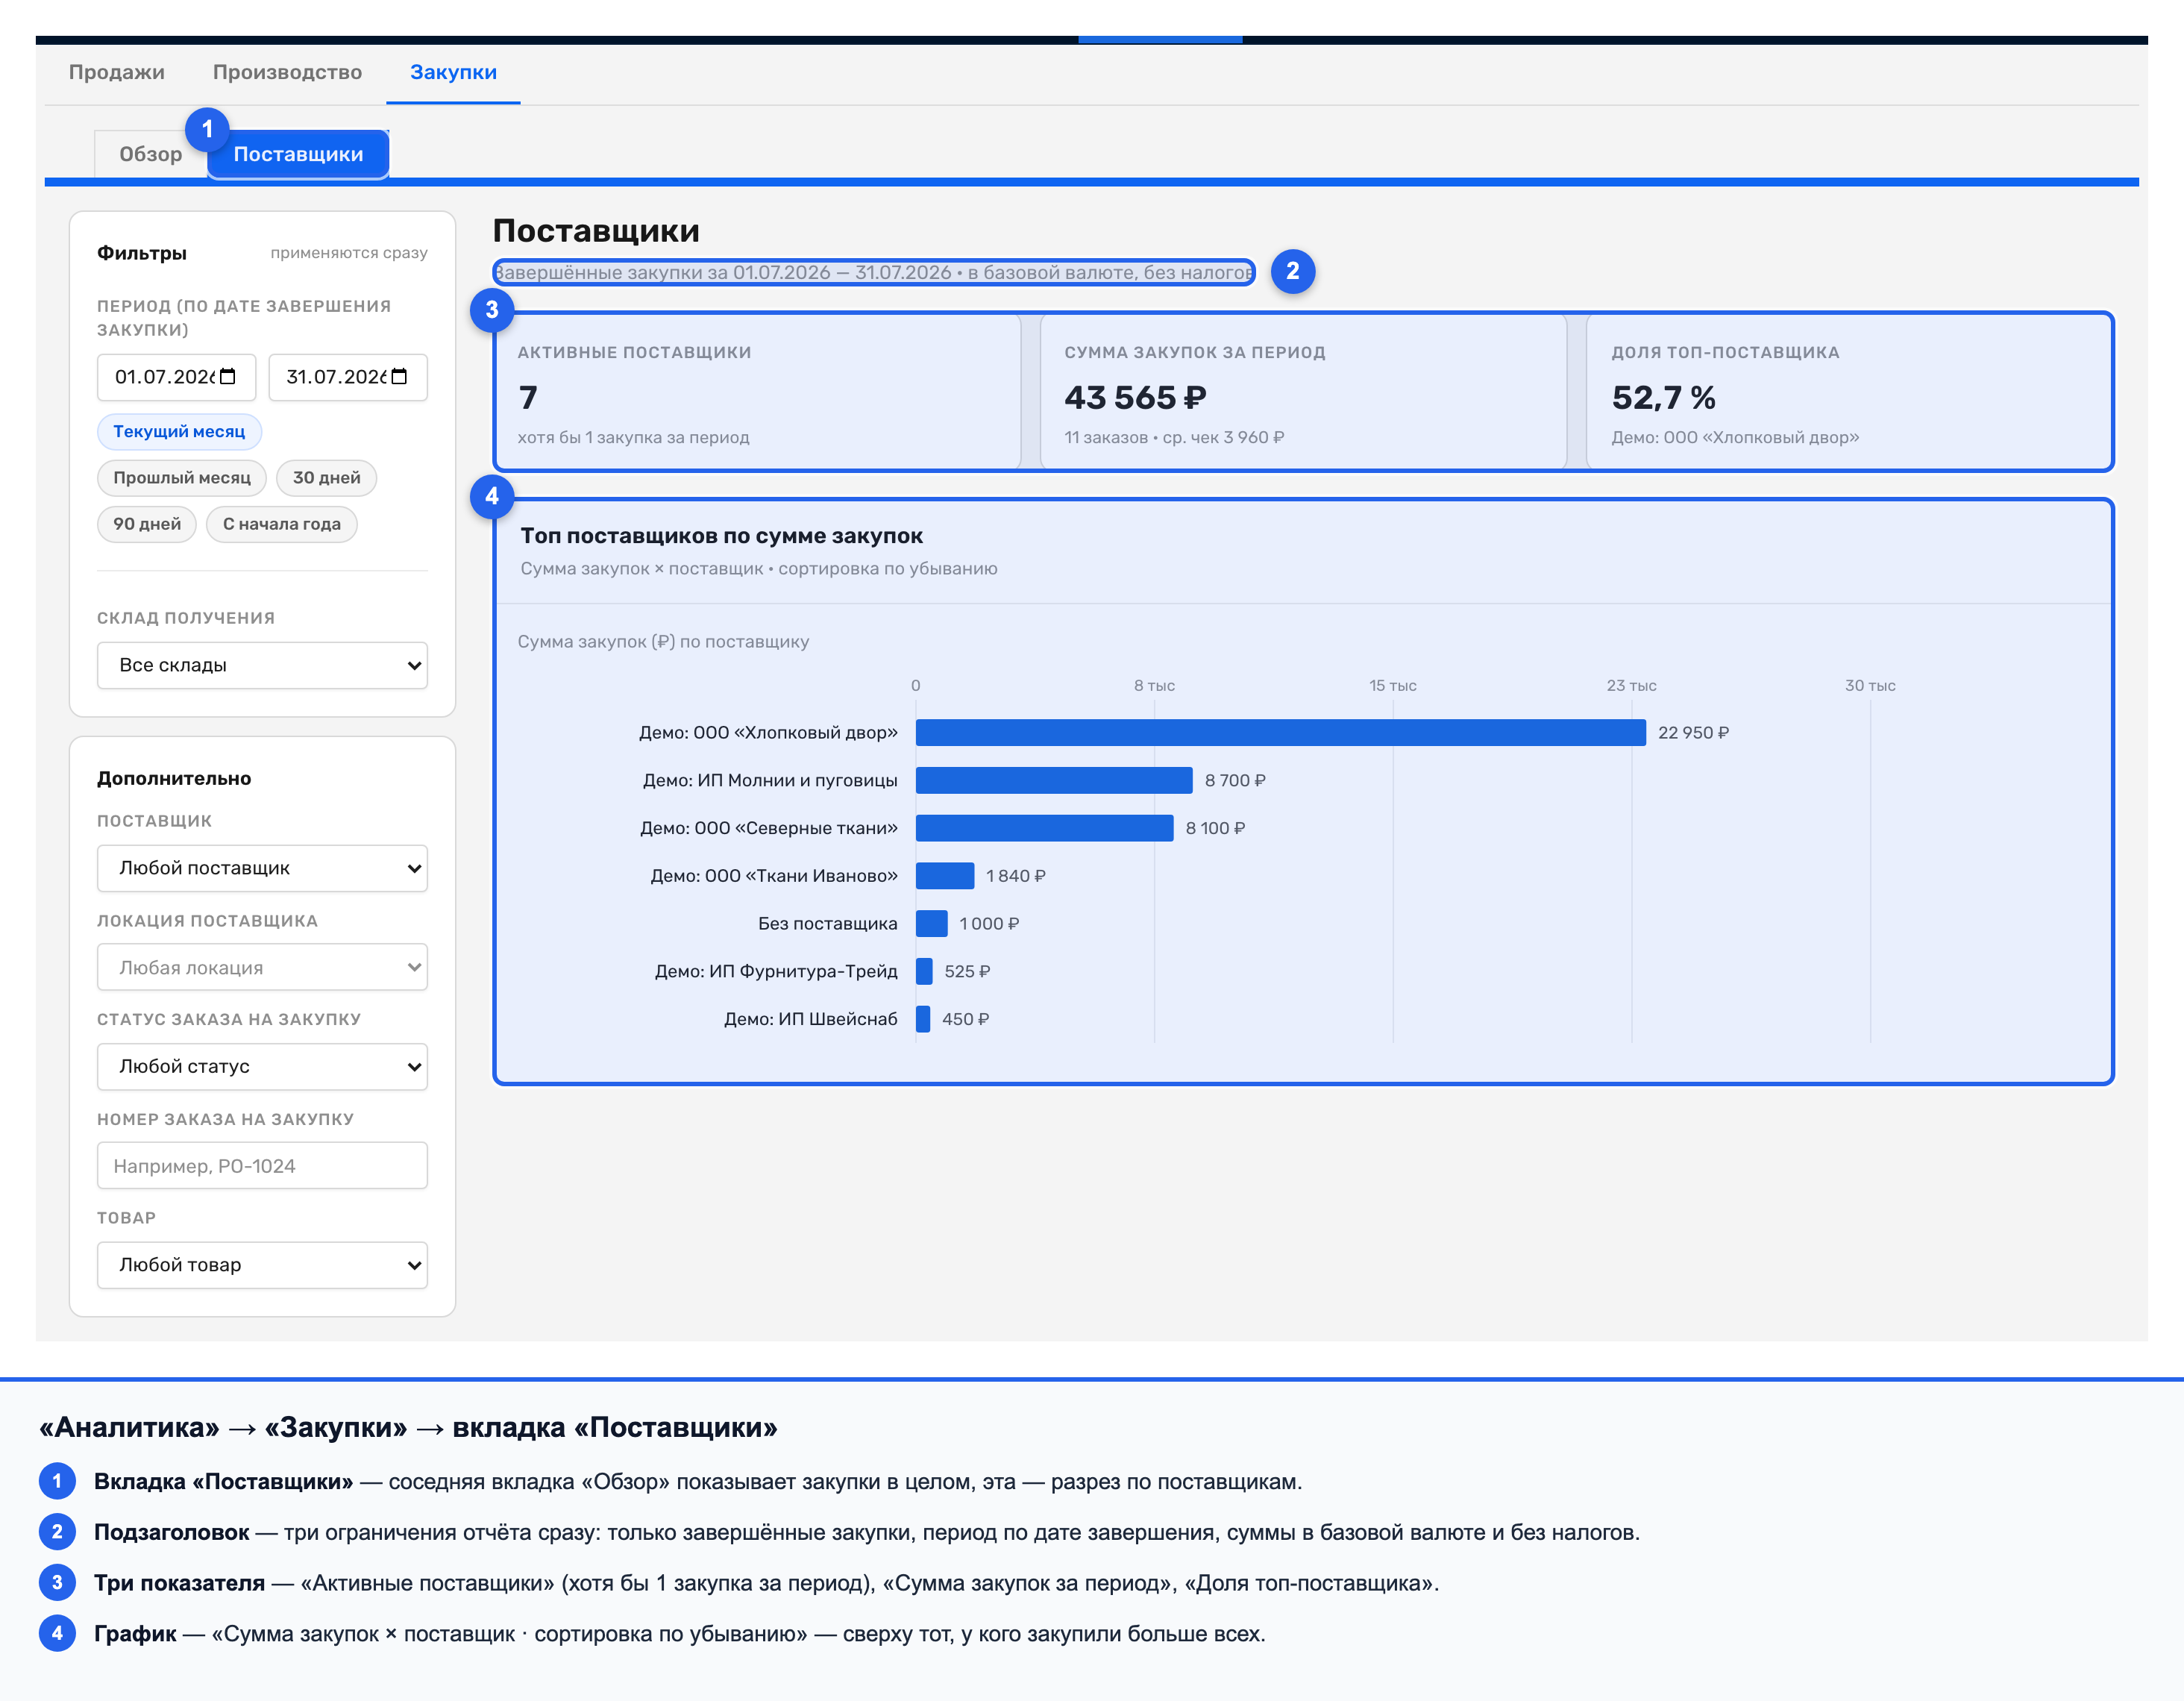The width and height of the screenshot is (2184, 1701).
Task: Click the value label 1 840 ₽
Action: (x=1015, y=876)
